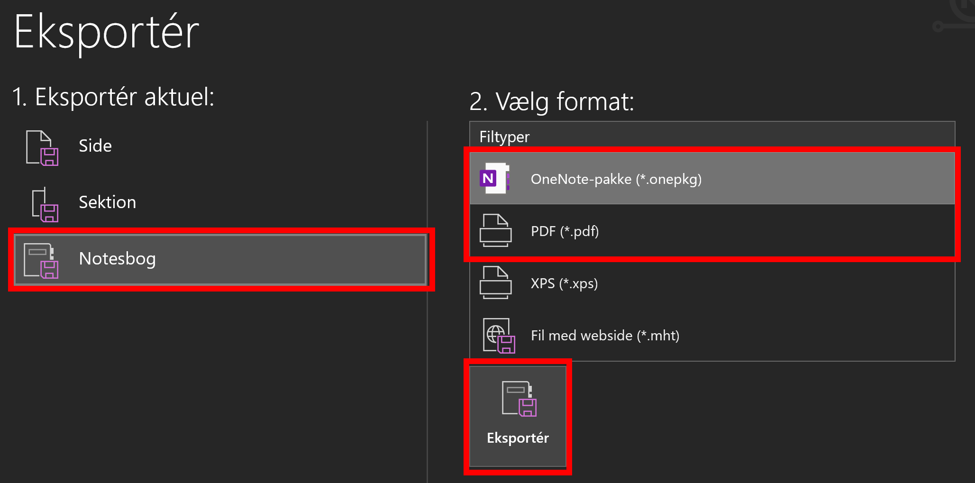Viewport: 975px width, 483px height.
Task: Click the "1. Eksportér aktuel:" heading
Action: pyautogui.click(x=113, y=97)
